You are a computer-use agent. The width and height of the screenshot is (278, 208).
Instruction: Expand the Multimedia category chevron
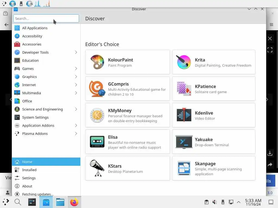click(x=76, y=93)
